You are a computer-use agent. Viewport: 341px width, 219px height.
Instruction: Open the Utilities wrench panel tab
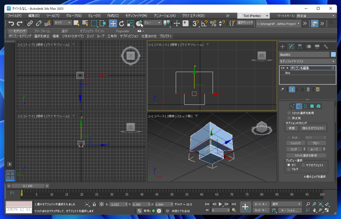tap(326, 46)
